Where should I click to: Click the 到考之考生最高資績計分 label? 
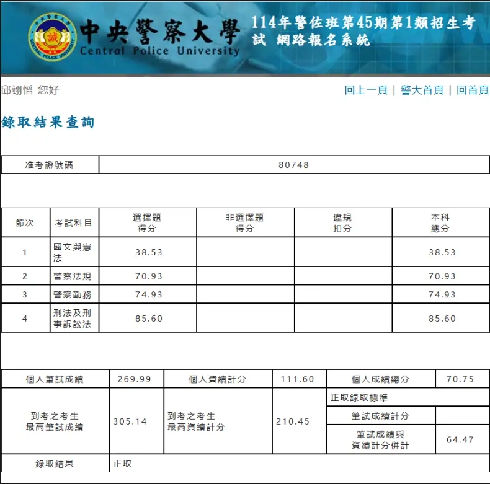pyautogui.click(x=196, y=421)
